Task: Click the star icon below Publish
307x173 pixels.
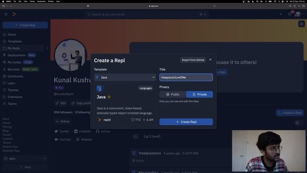Action: click(297, 123)
